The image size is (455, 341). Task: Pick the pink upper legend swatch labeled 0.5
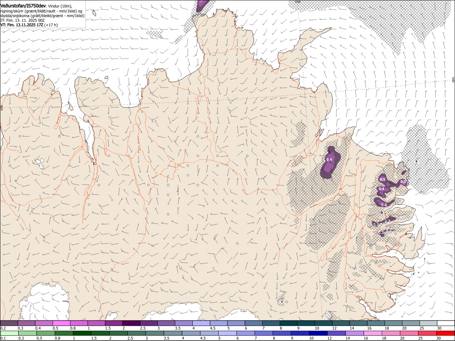click(x=61, y=323)
